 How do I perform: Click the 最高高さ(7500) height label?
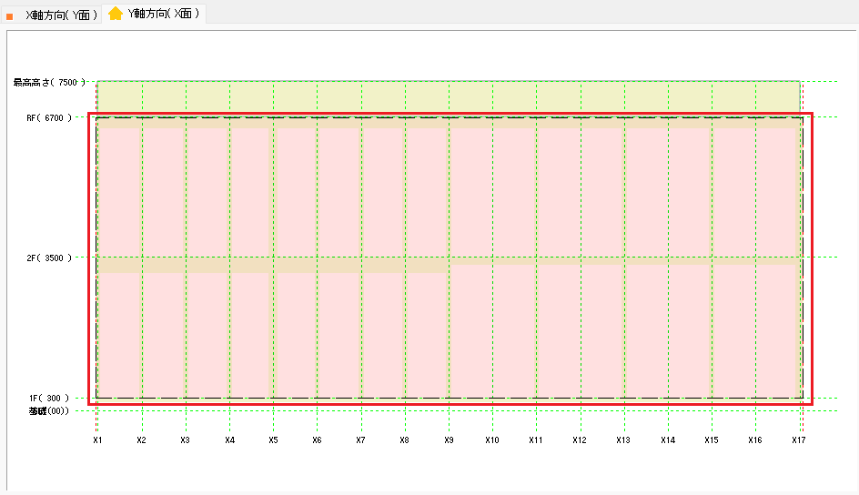click(x=49, y=82)
